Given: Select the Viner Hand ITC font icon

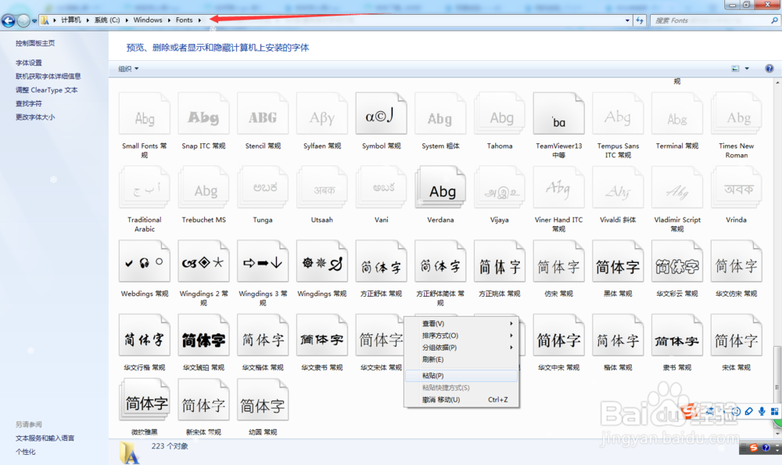Looking at the screenshot, I should coord(558,188).
